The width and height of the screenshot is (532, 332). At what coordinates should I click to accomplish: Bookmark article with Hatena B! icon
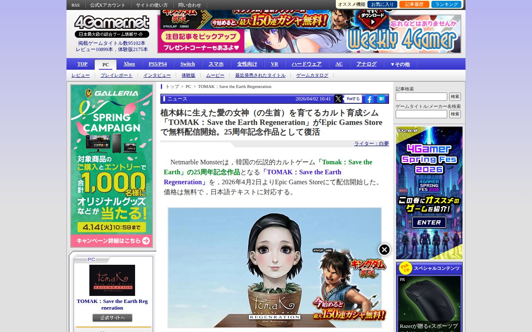[x=381, y=99]
